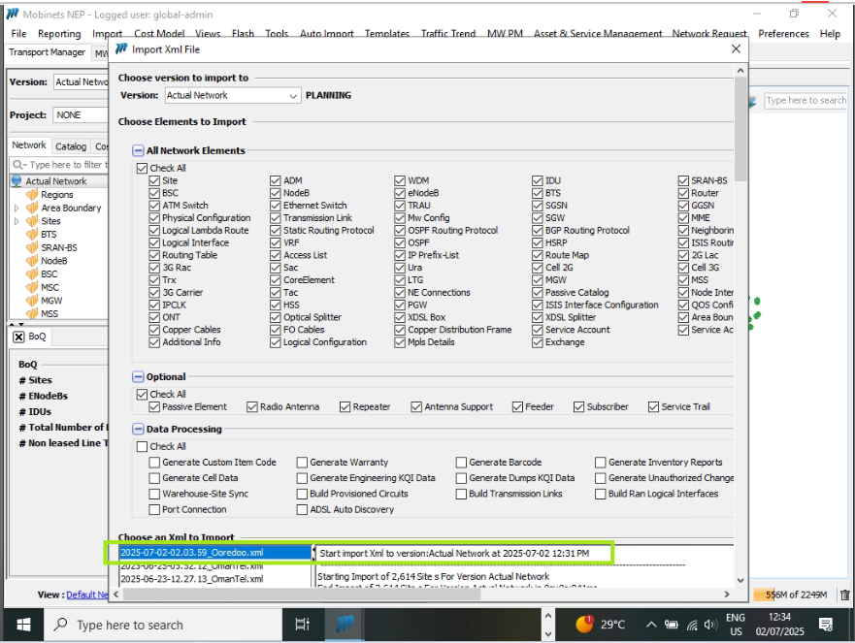
Task: Close the BoQ panel with X icon
Action: point(17,337)
